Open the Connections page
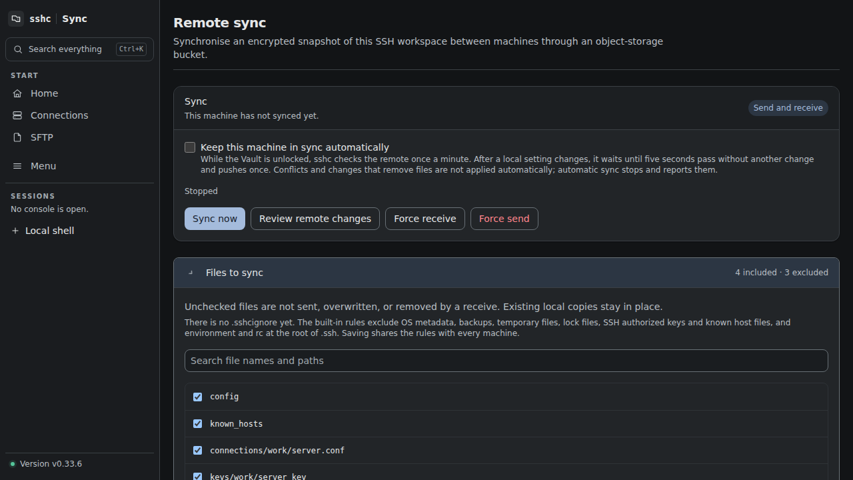 point(79,115)
